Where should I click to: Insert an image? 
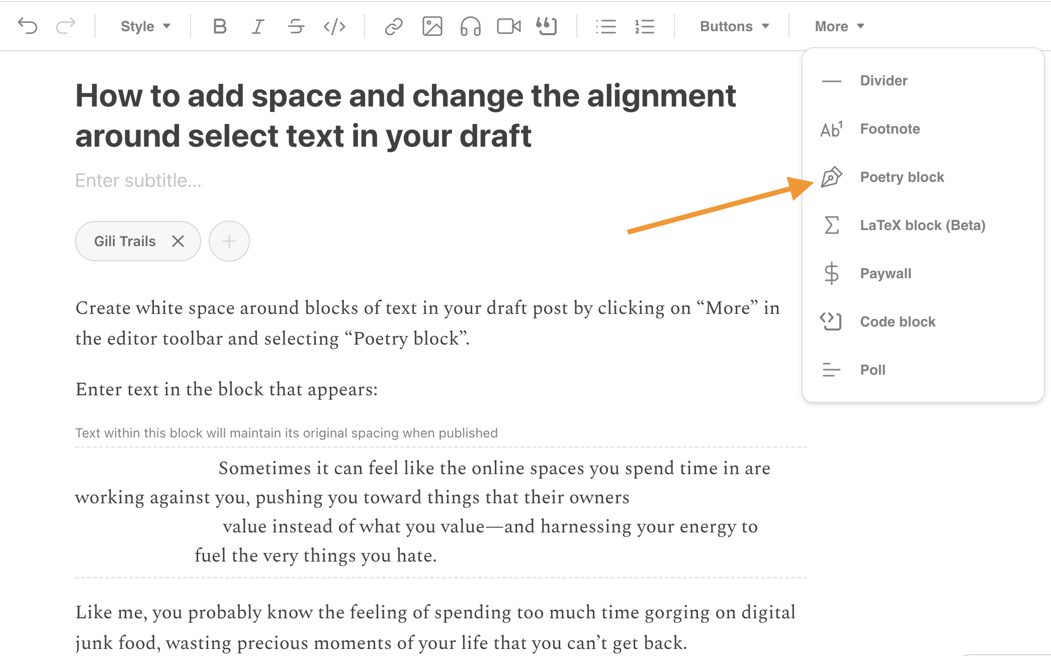431,26
